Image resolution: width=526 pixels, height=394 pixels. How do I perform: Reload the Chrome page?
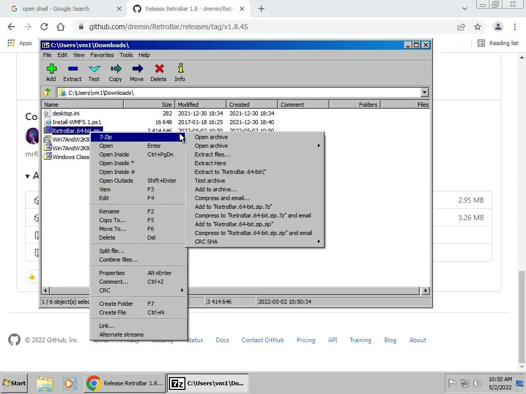(x=44, y=27)
